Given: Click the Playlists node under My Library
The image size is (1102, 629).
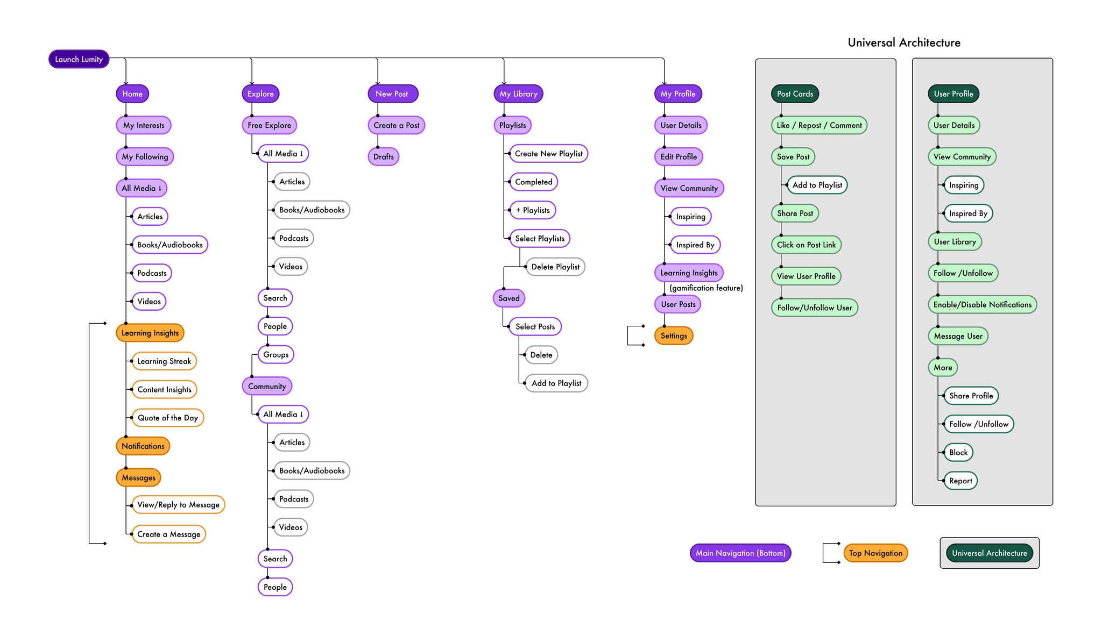Looking at the screenshot, I should pyautogui.click(x=512, y=125).
